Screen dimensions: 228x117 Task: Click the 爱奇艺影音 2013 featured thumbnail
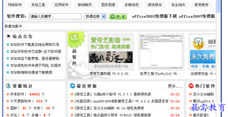point(111,52)
